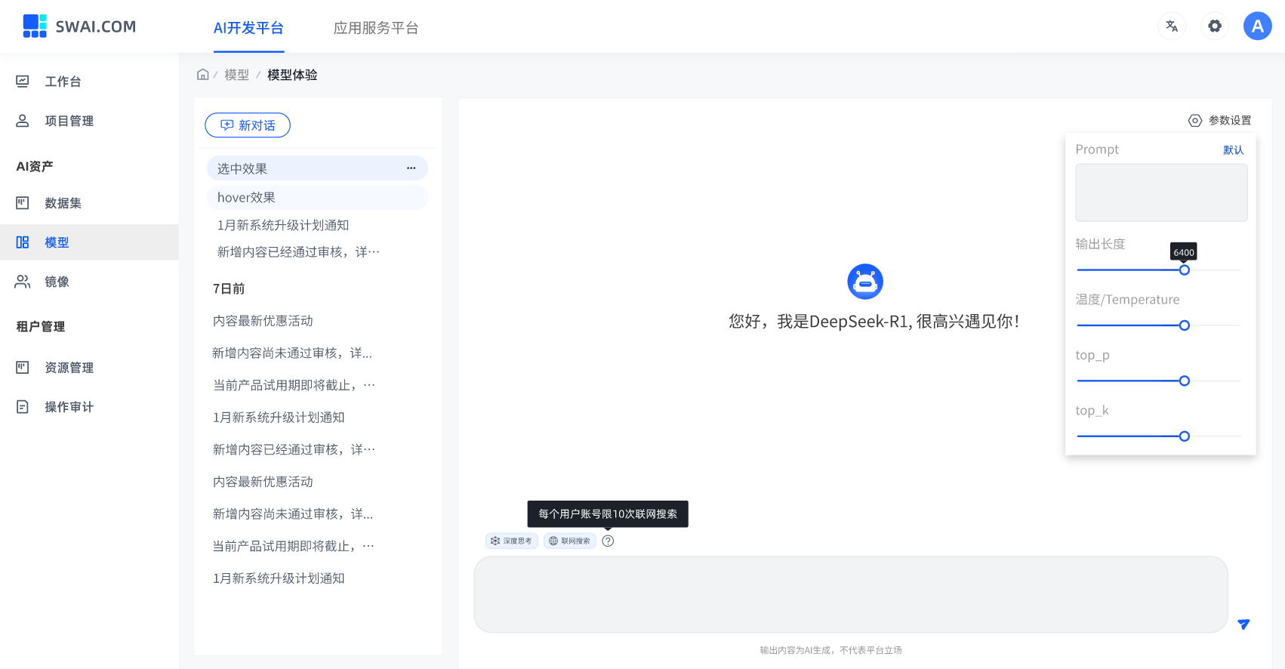
Task: Toggle the 深度思考 option
Action: (x=512, y=541)
